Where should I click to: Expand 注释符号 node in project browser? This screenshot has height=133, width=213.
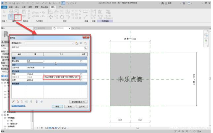(5, 126)
